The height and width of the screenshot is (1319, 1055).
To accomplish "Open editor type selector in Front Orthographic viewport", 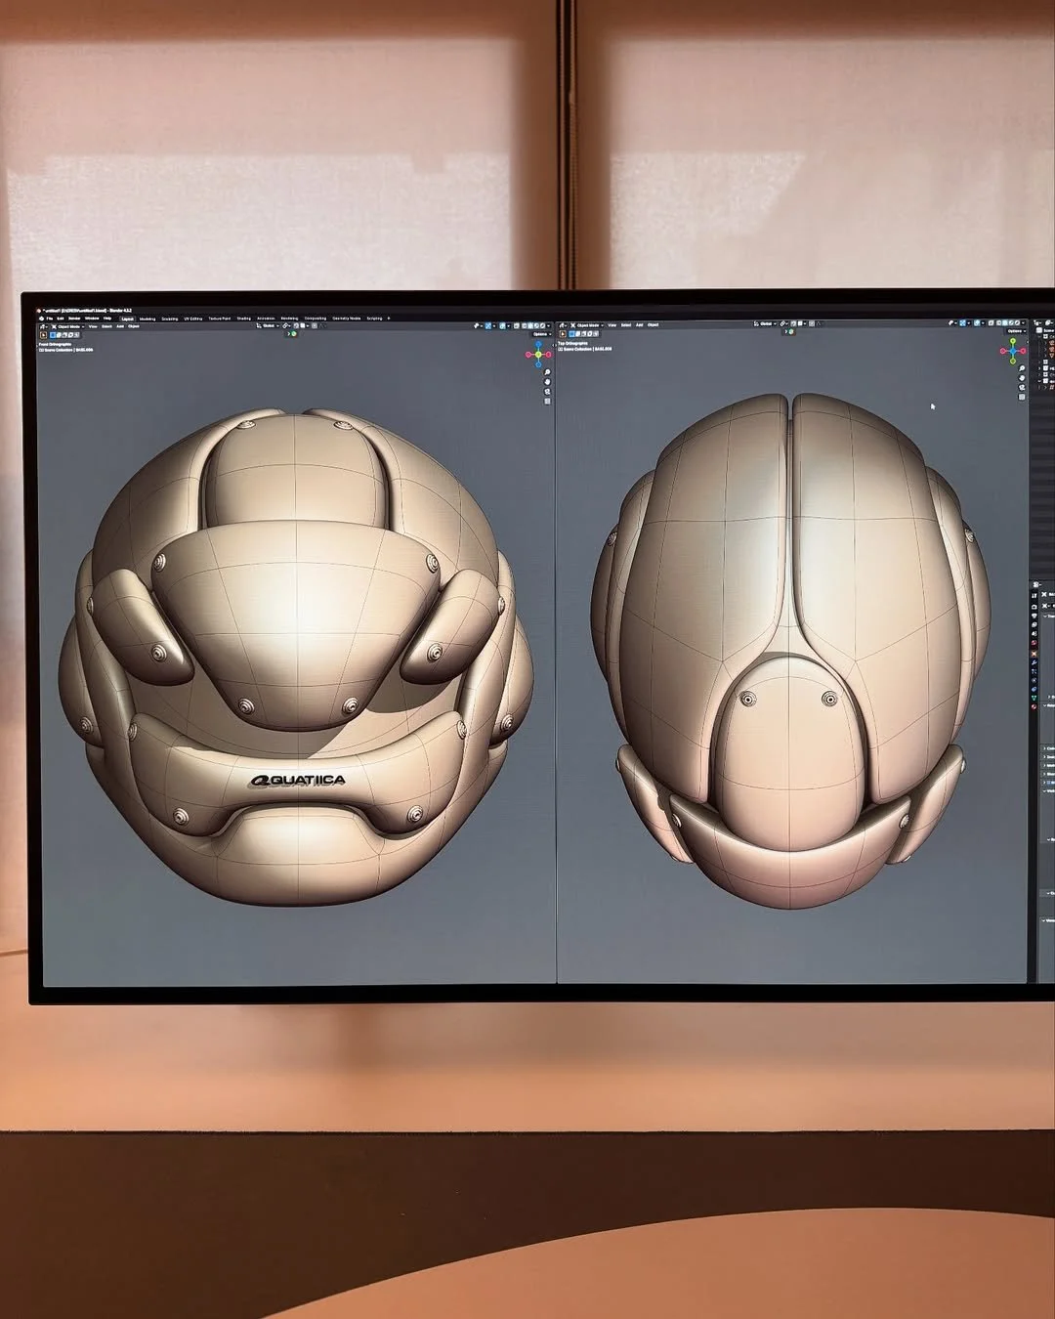I will (43, 326).
